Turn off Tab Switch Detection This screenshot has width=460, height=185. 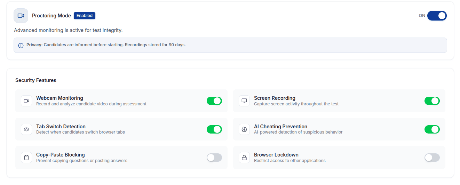tap(214, 129)
